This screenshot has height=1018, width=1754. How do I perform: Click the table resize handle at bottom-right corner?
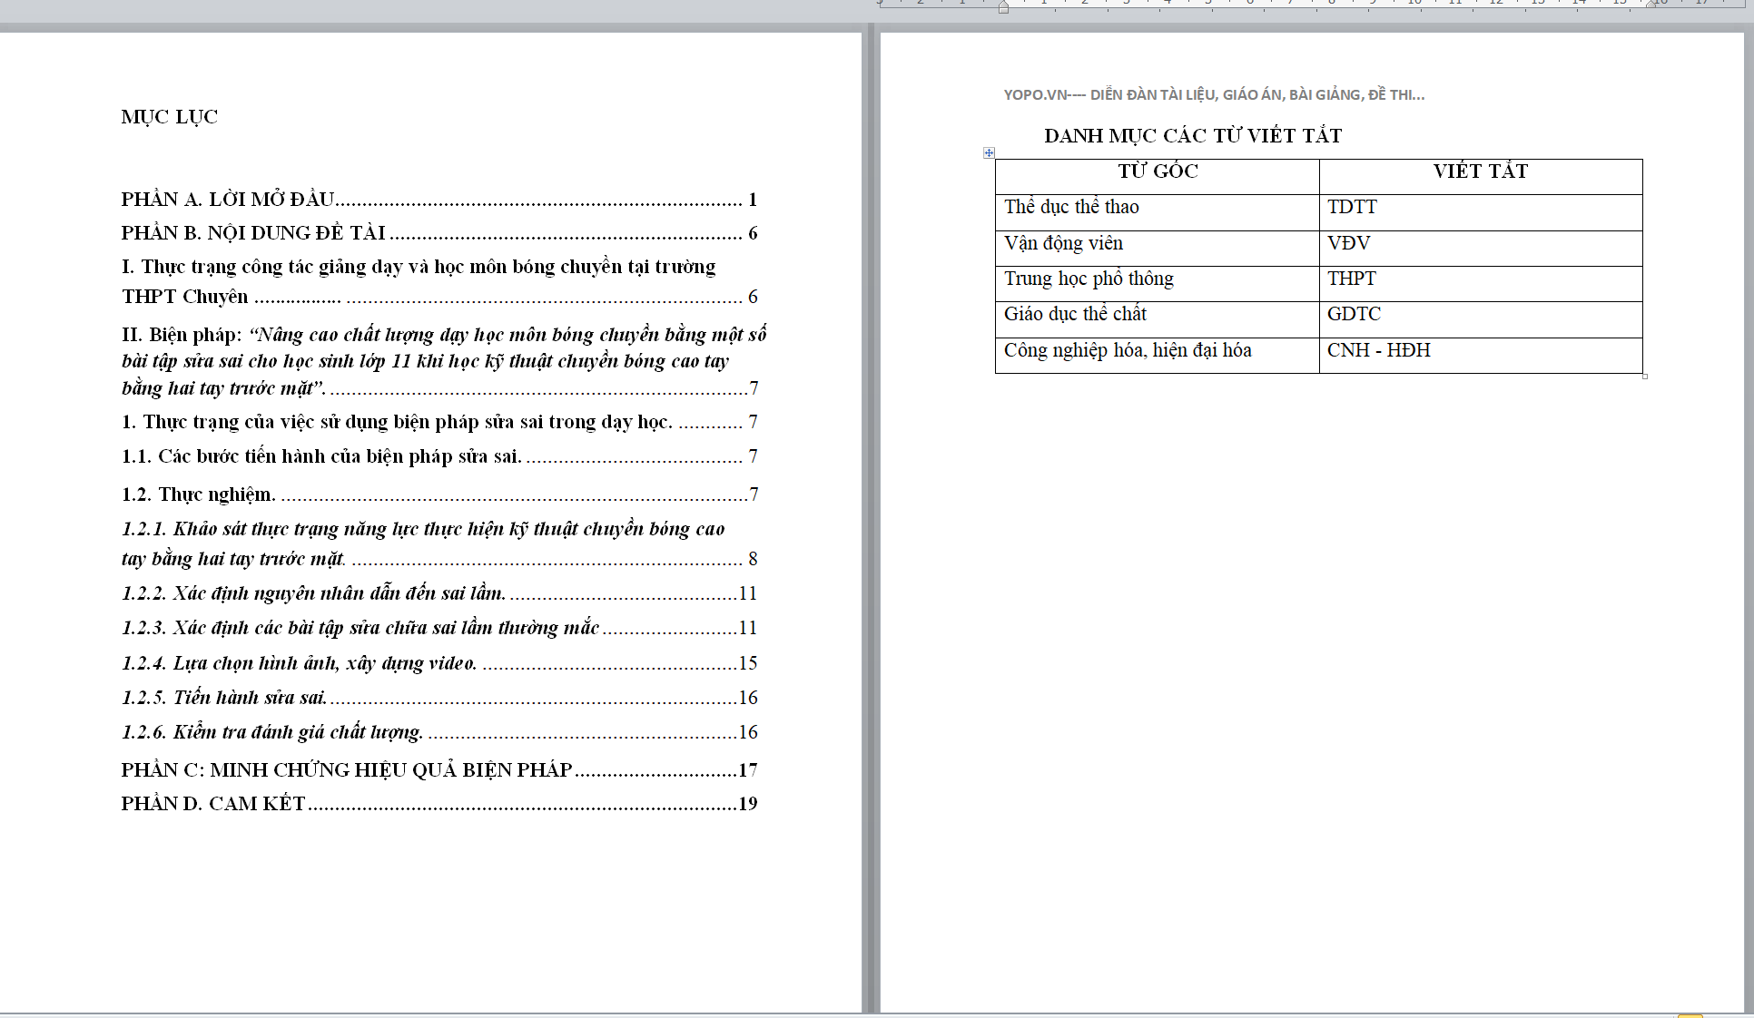pyautogui.click(x=1645, y=376)
